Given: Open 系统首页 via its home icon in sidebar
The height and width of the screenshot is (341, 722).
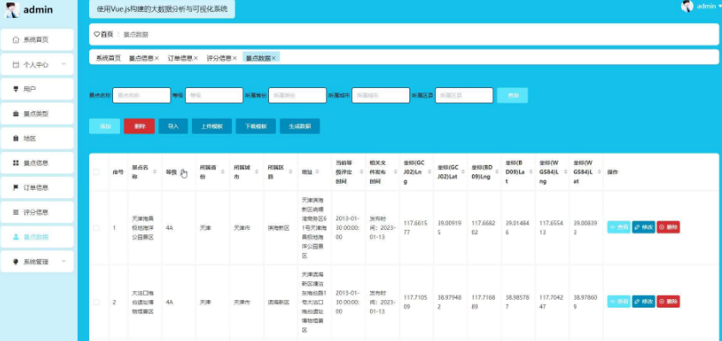Looking at the screenshot, I should 15,39.
